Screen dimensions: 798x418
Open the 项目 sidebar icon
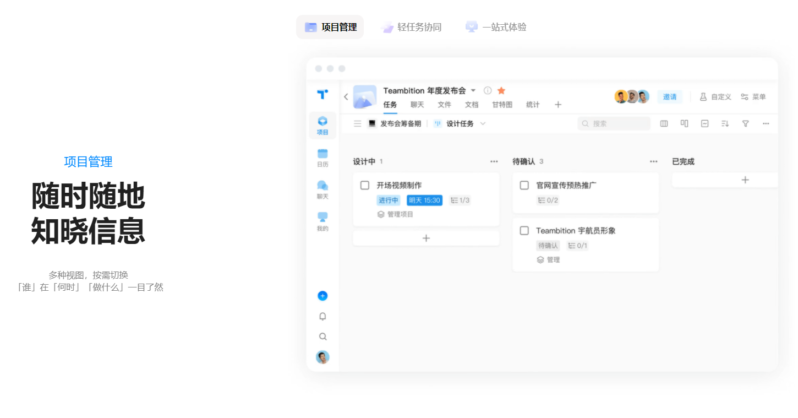[323, 125]
